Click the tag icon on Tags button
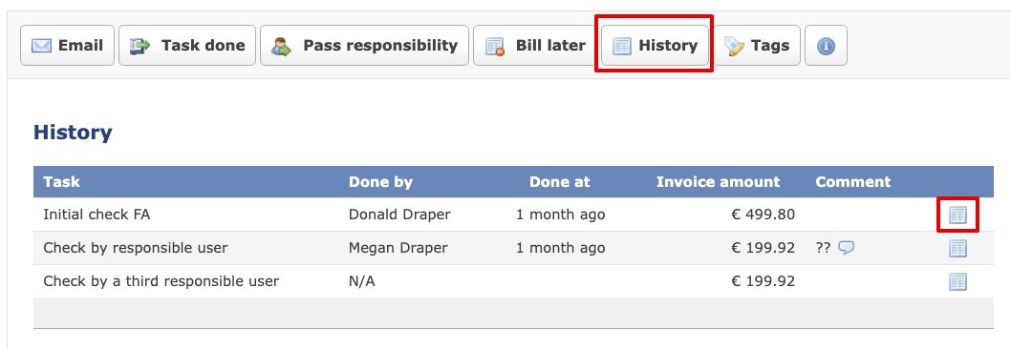 [x=734, y=47]
